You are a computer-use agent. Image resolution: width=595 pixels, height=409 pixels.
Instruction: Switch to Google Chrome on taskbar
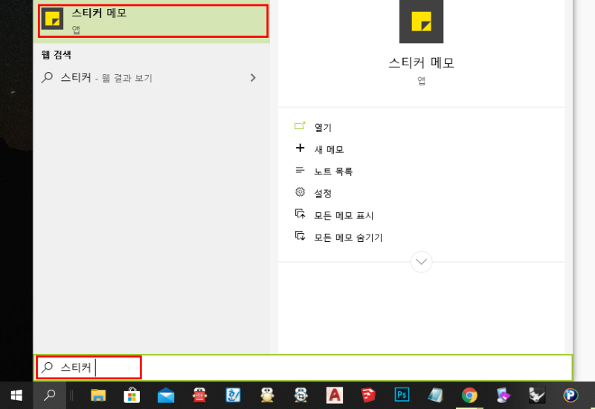tap(469, 396)
